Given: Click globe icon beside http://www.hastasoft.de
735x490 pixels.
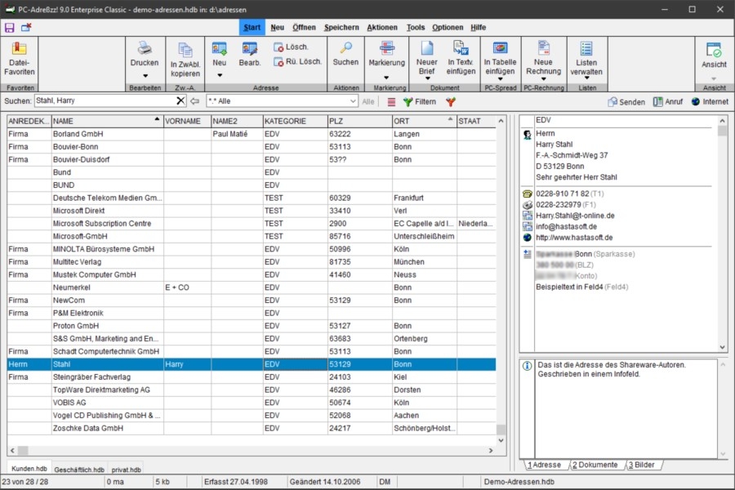Looking at the screenshot, I should pyautogui.click(x=528, y=238).
